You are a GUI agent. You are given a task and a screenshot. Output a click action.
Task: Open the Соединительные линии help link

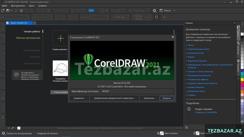[x=198, y=49]
